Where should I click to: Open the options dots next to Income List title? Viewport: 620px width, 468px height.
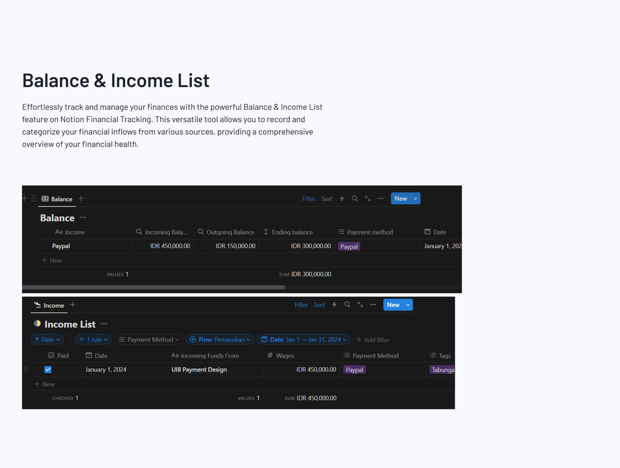104,324
